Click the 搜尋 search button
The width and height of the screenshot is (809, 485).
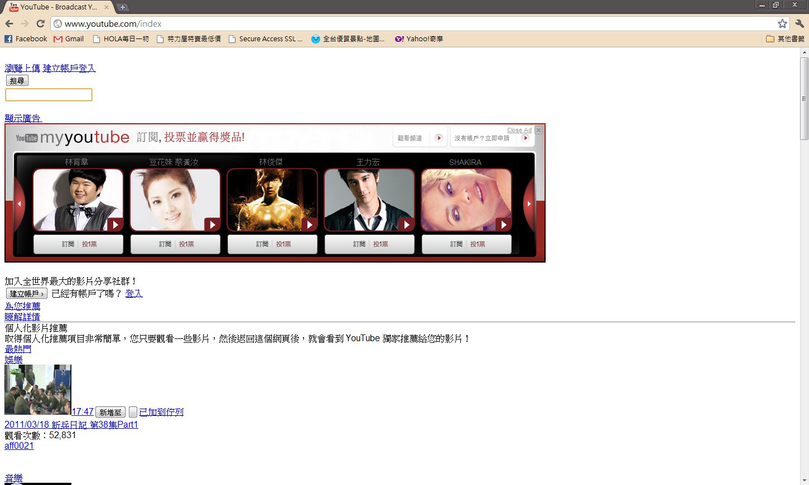tap(17, 81)
